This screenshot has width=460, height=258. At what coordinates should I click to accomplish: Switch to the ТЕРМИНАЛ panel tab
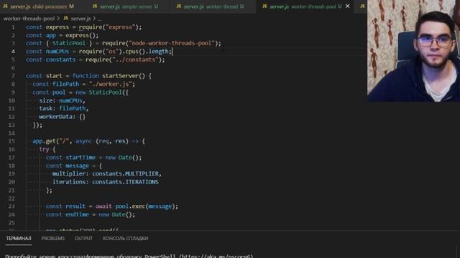[x=19, y=239]
